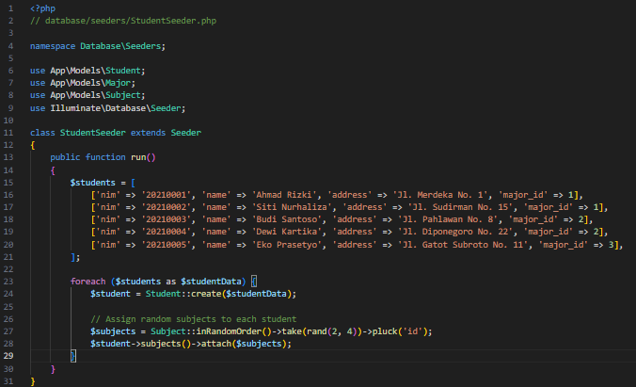
Task: Click the 'Assign random subjects' comment
Action: point(193,319)
